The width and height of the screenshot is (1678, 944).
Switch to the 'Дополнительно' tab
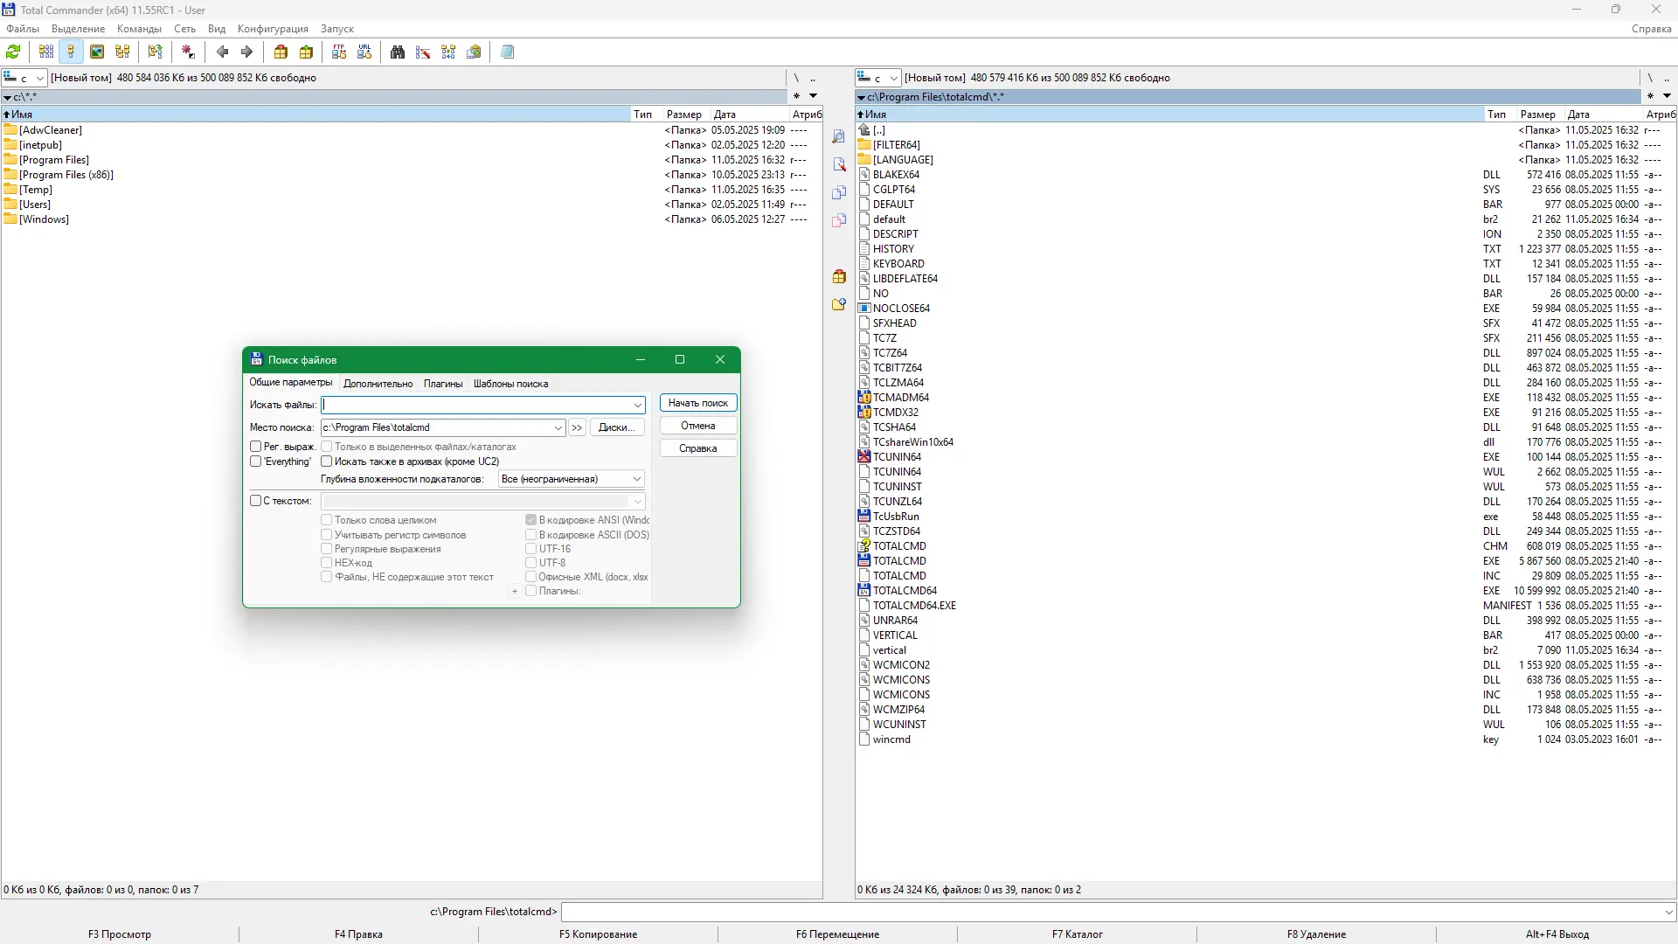pyautogui.click(x=378, y=384)
